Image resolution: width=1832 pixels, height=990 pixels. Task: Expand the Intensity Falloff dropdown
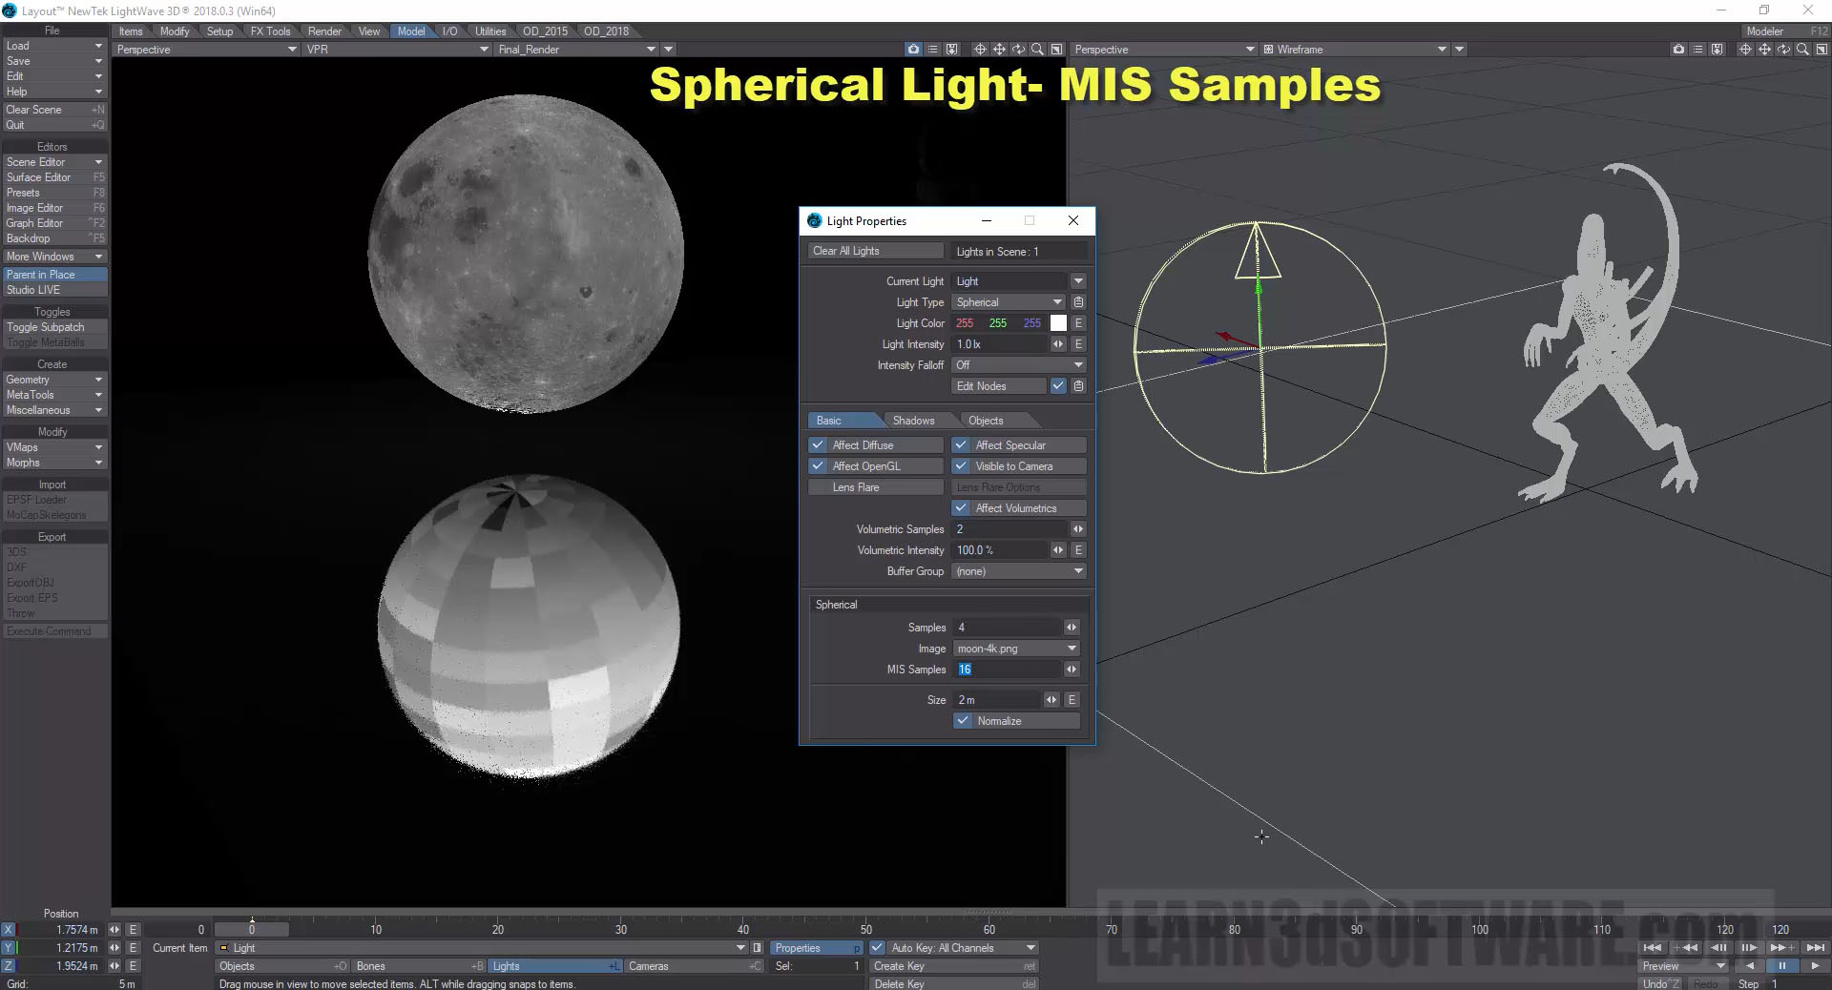point(1019,365)
